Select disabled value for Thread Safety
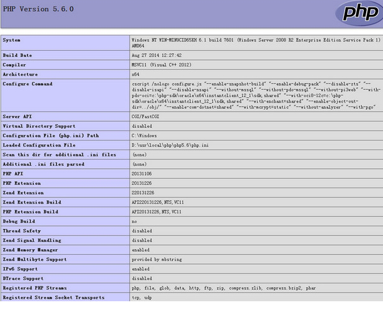Screen dimensions: 383x313 coord(142,231)
